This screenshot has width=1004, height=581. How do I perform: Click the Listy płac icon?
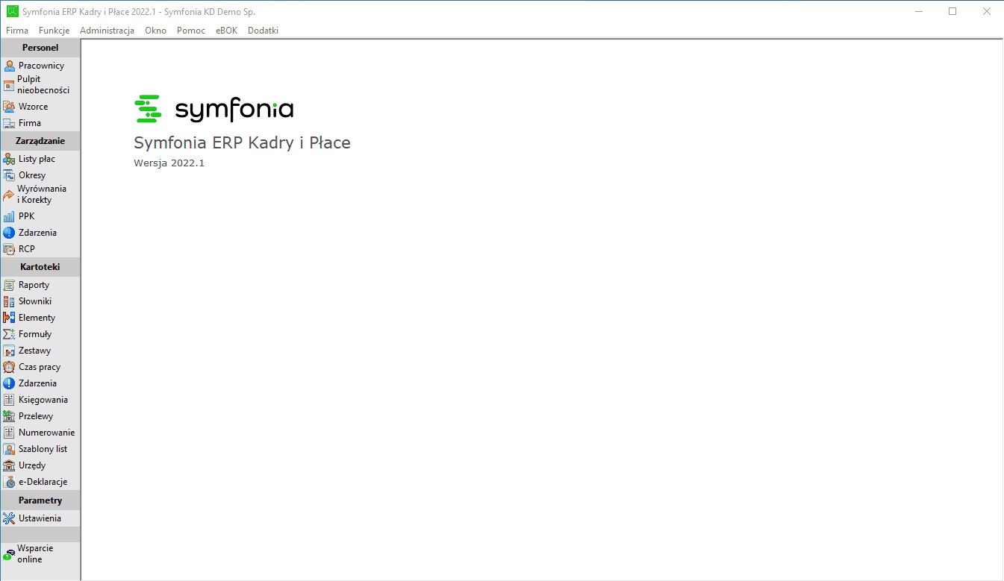point(9,159)
